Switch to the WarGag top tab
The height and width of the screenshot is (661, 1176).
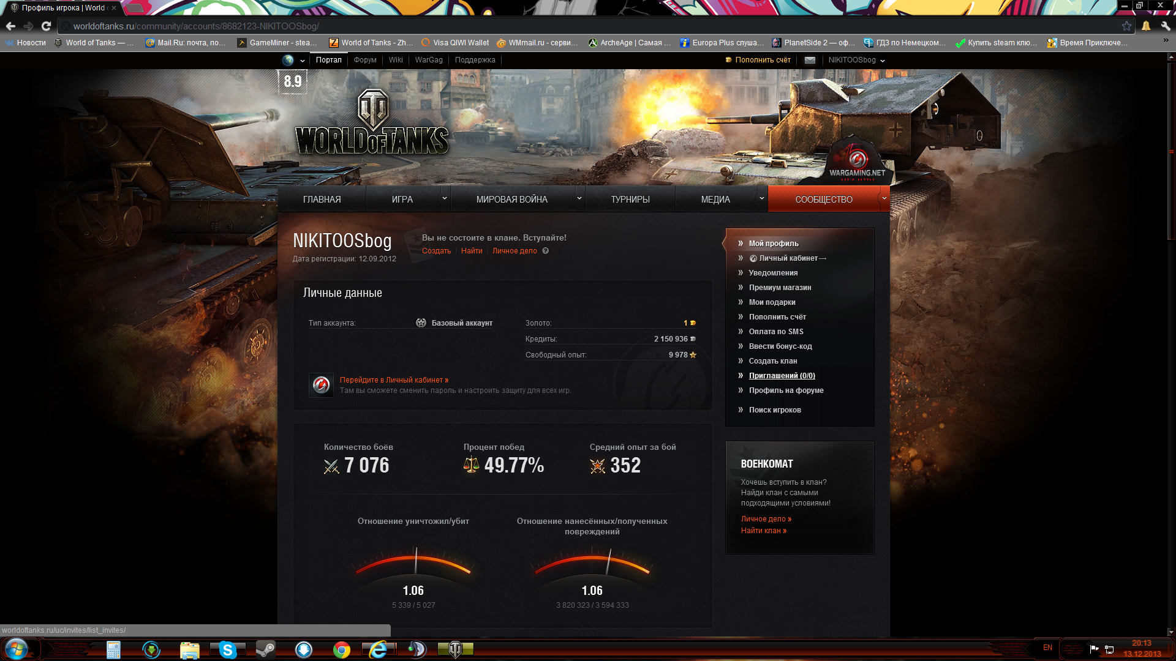click(429, 60)
